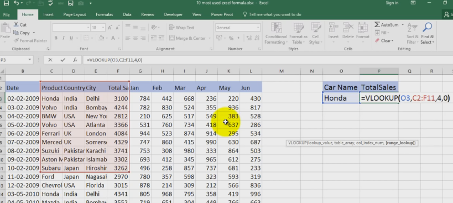Toggle Wrap Text
Image resolution: width=453 pixels, height=203 pixels.
[x=182, y=28]
